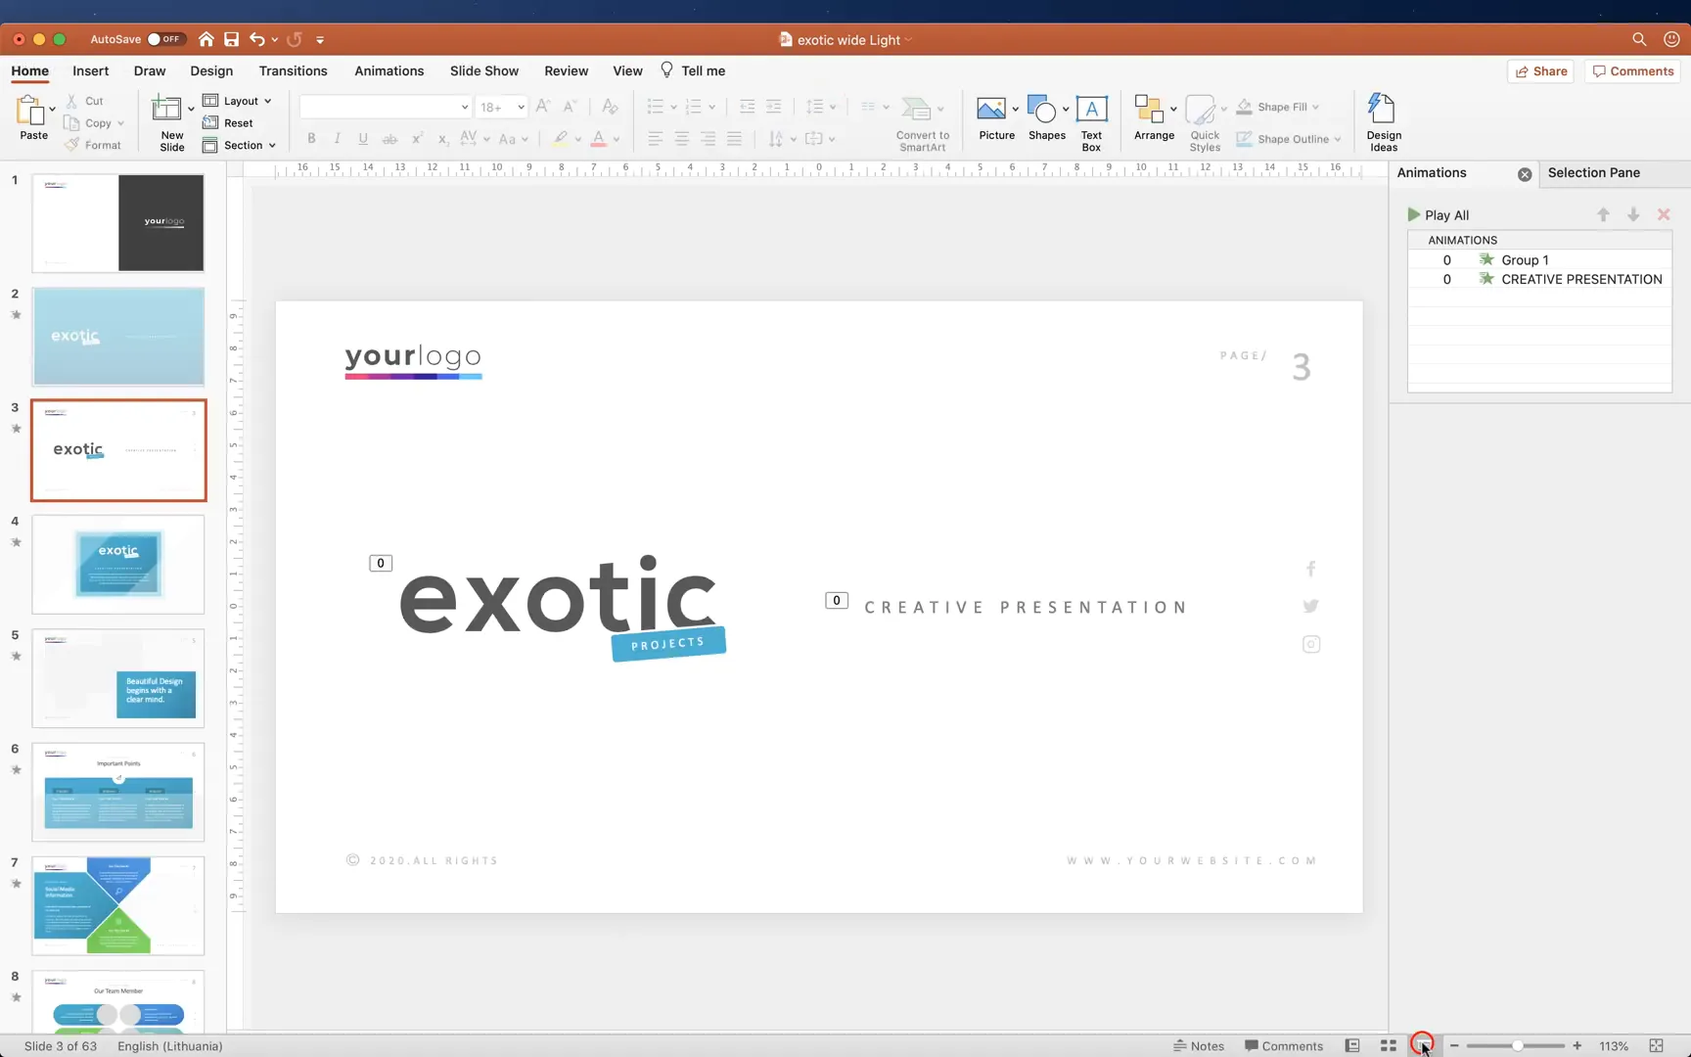Switch to the Transitions tab
Viewport: 1691px width, 1057px height.
[293, 70]
